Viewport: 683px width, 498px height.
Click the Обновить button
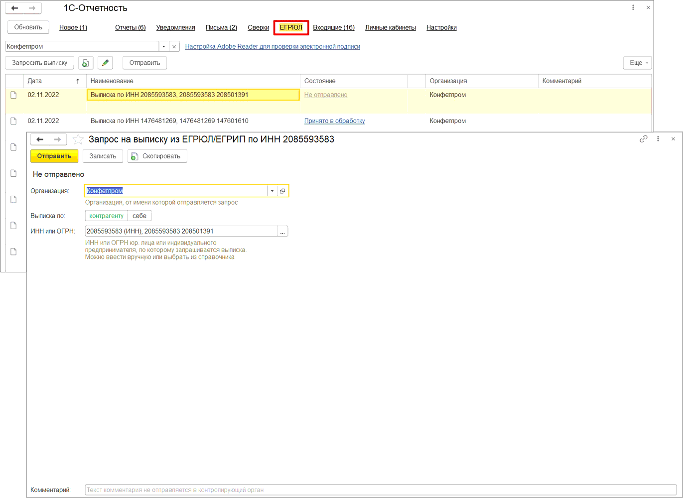(28, 27)
